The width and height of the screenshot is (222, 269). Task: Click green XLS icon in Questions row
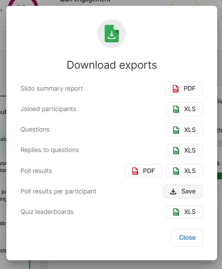pos(176,130)
